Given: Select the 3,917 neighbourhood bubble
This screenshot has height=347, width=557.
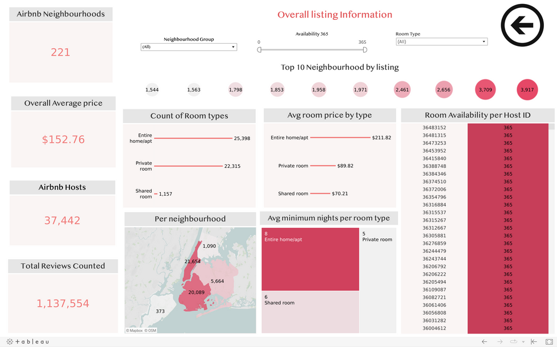Looking at the screenshot, I should click(527, 90).
